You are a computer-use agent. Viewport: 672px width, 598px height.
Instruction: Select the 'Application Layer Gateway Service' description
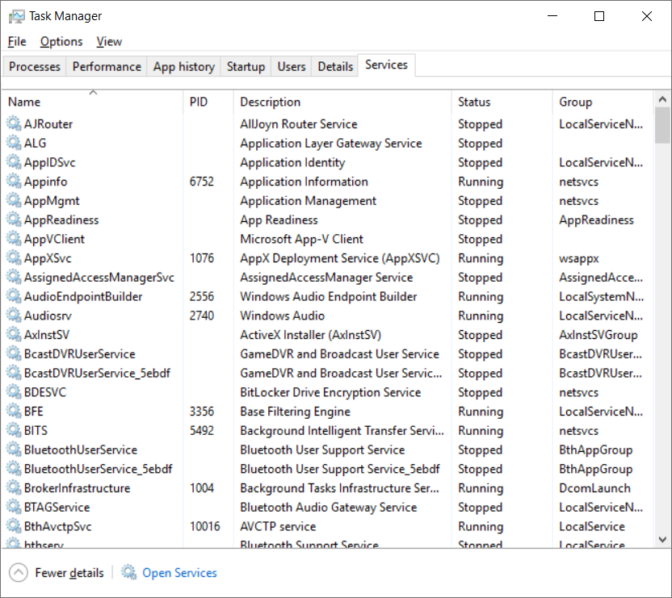pos(331,143)
